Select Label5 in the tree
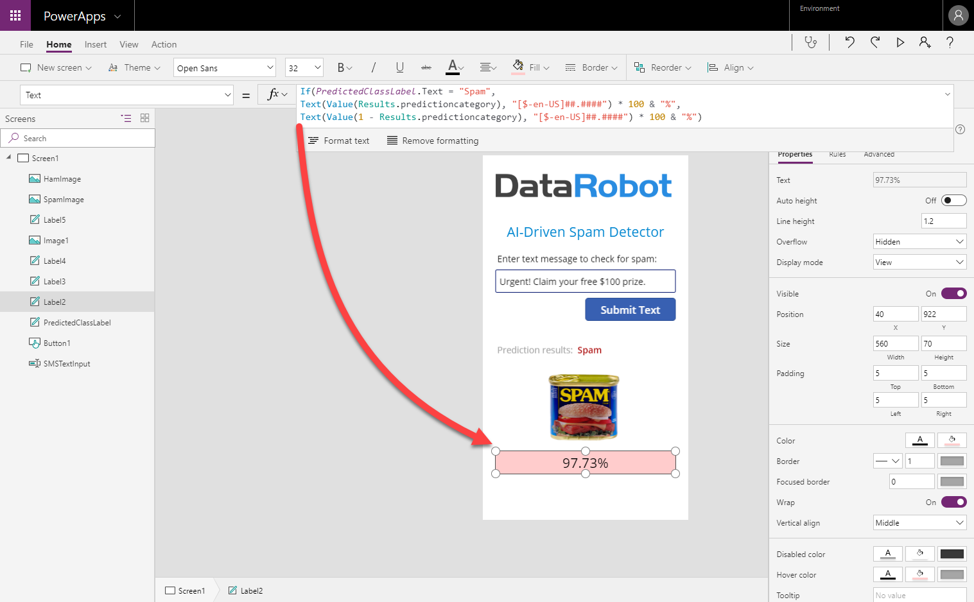The width and height of the screenshot is (974, 602). [x=55, y=220]
